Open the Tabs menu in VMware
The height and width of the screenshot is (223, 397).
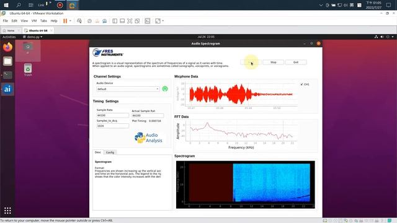[x=43, y=20]
